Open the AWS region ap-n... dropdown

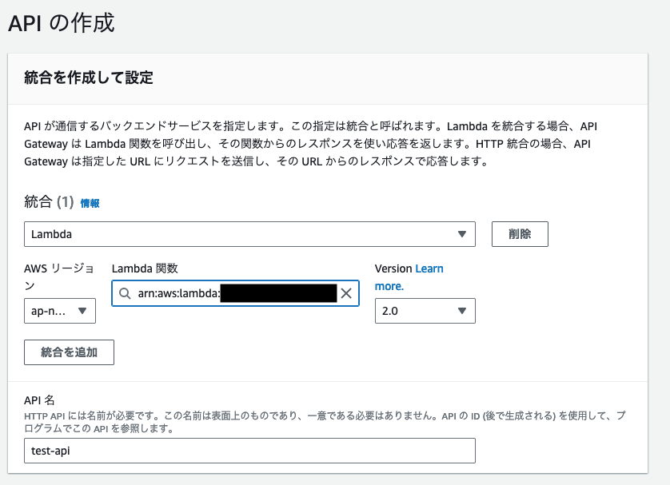coord(60,311)
